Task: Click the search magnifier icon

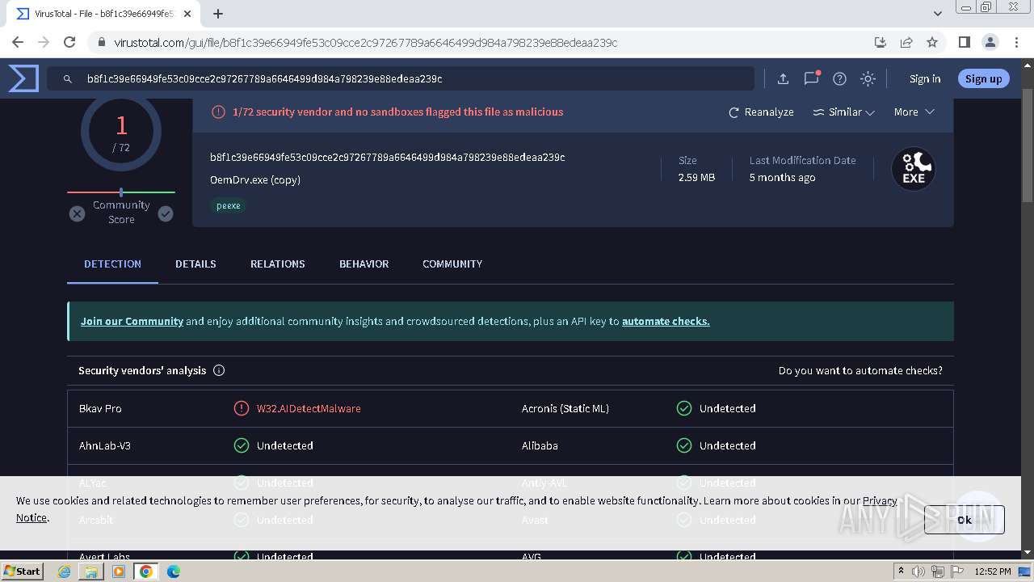Action: (68, 78)
